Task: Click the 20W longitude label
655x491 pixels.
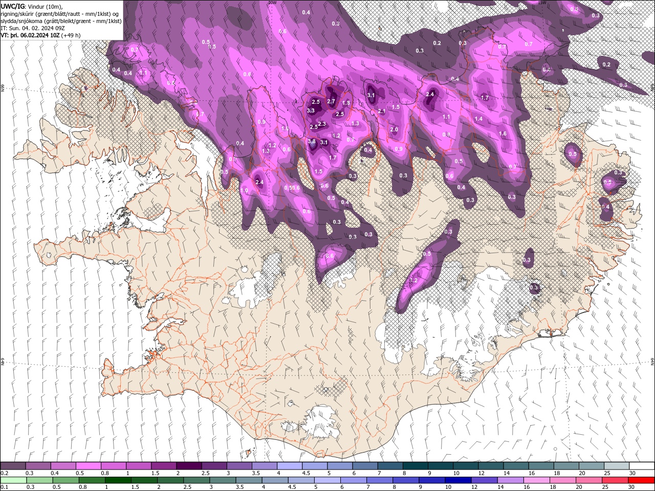Action: [x=272, y=3]
